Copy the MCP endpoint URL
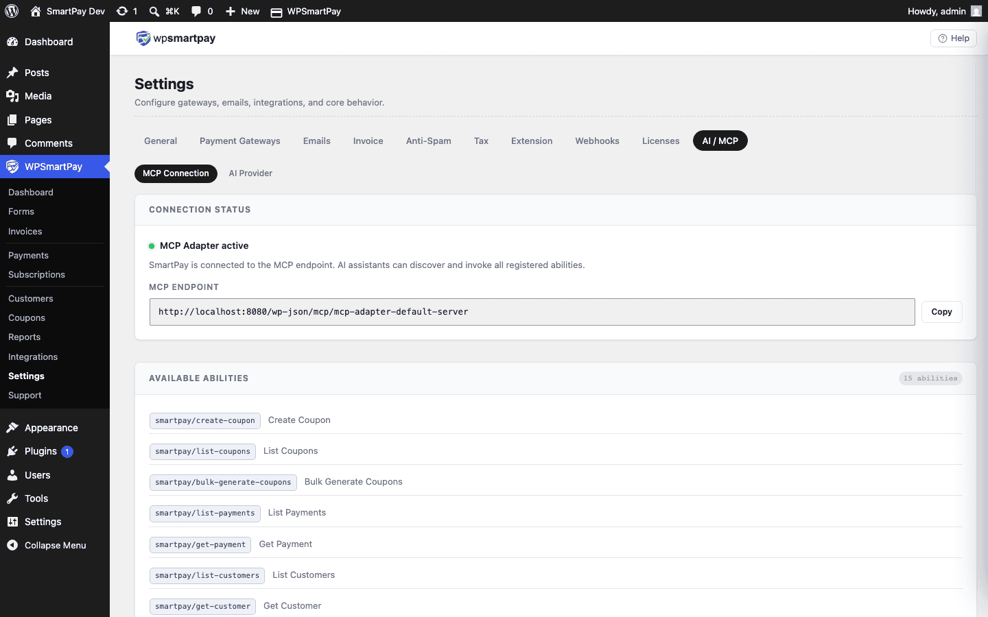The width and height of the screenshot is (988, 617). point(941,312)
